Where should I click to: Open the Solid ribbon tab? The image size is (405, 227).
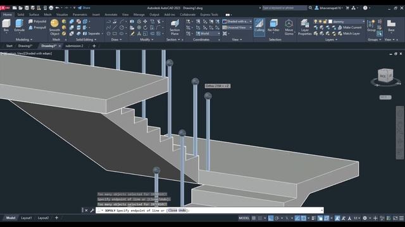pos(21,15)
